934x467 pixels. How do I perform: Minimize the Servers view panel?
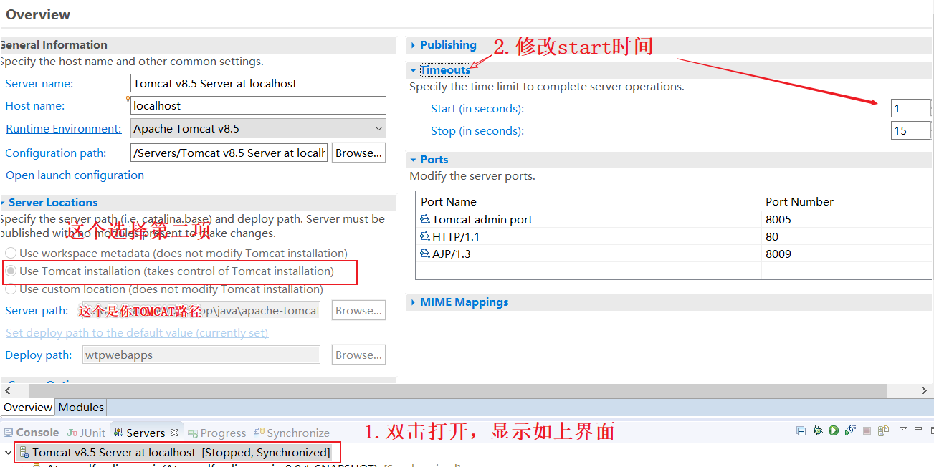point(918,429)
